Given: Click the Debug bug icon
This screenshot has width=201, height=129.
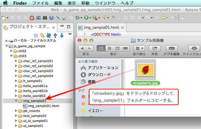Looking at the screenshot, I should pyautogui.click(x=77, y=18).
